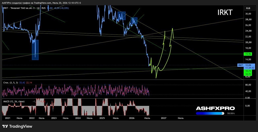This screenshot has height=132, width=258.
Task: Click the RUB currency label on price axis
Action: [x=248, y=8]
